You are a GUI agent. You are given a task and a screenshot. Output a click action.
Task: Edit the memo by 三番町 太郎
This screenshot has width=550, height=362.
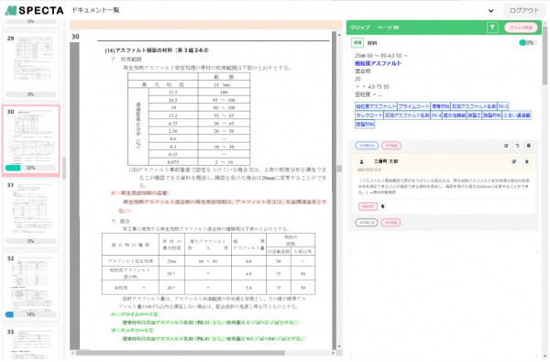coord(514,161)
